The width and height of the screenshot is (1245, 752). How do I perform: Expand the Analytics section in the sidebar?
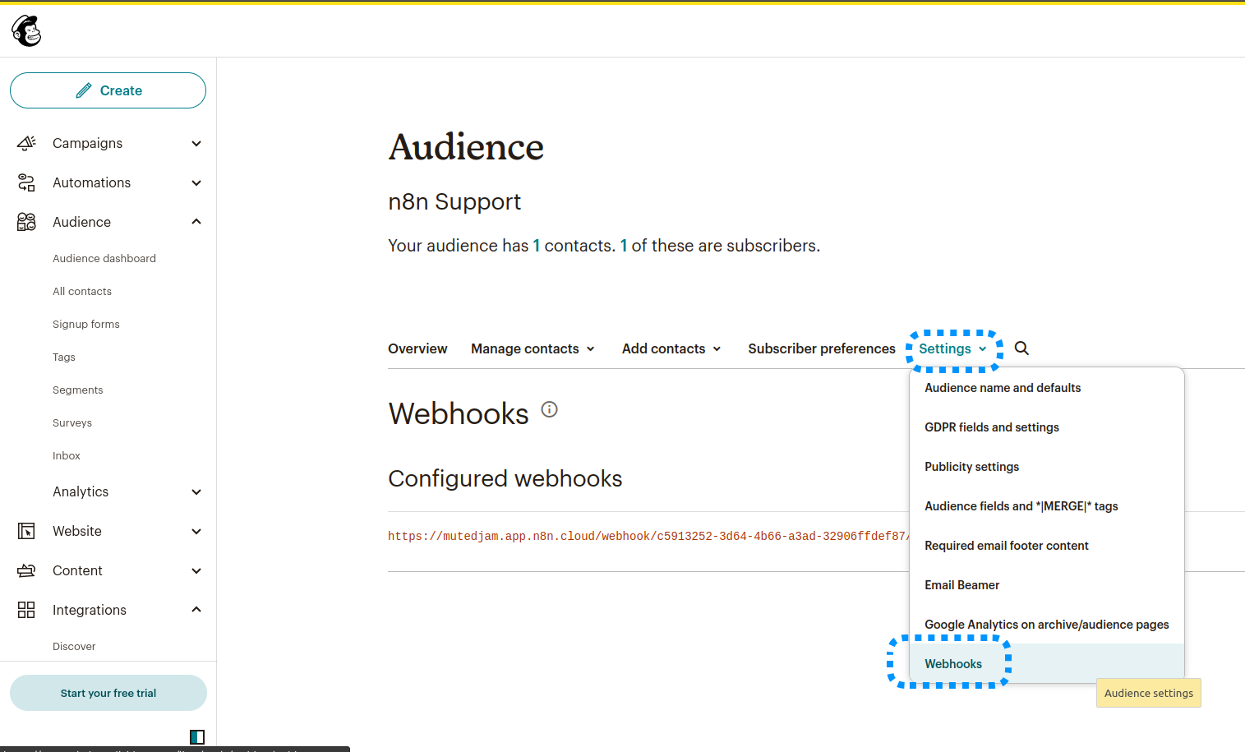196,491
